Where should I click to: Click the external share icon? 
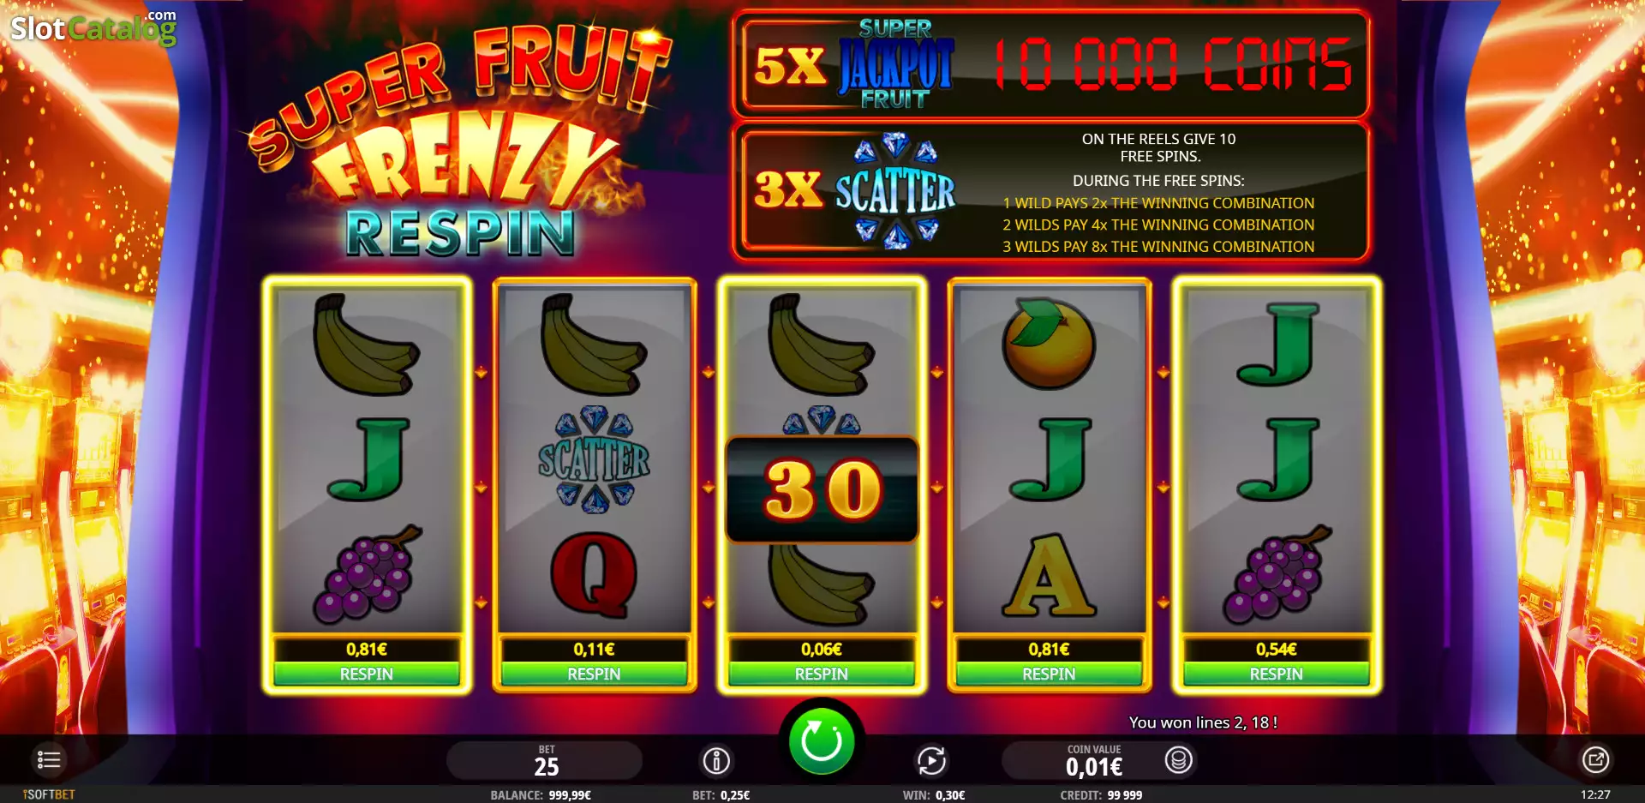1595,759
